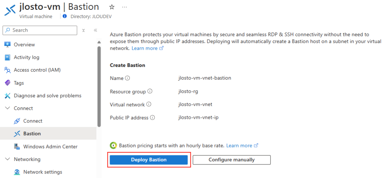The height and width of the screenshot is (178, 387).
Task: Open the more options ellipsis in header
Action: pos(125,7)
